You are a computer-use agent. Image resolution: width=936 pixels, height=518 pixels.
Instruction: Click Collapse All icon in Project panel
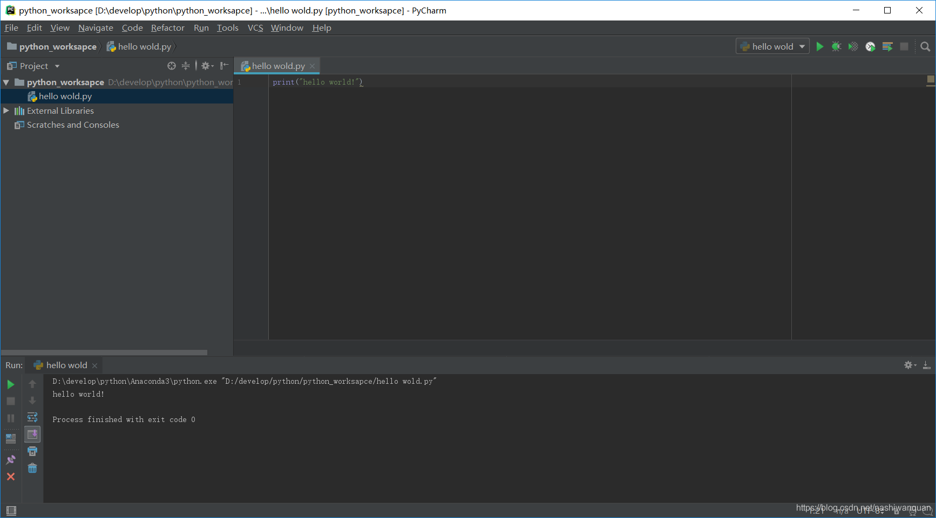pyautogui.click(x=186, y=66)
